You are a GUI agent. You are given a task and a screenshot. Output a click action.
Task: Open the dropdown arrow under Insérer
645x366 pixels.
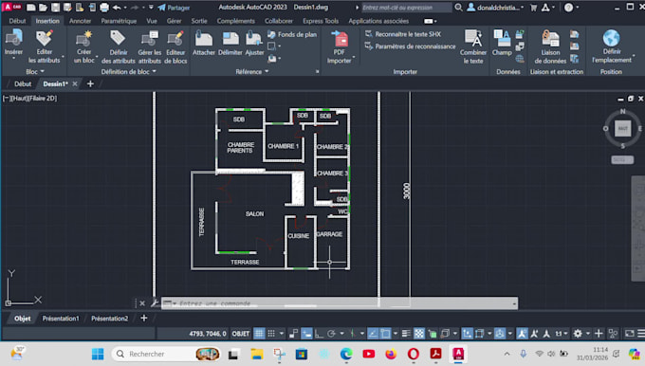click(x=13, y=59)
